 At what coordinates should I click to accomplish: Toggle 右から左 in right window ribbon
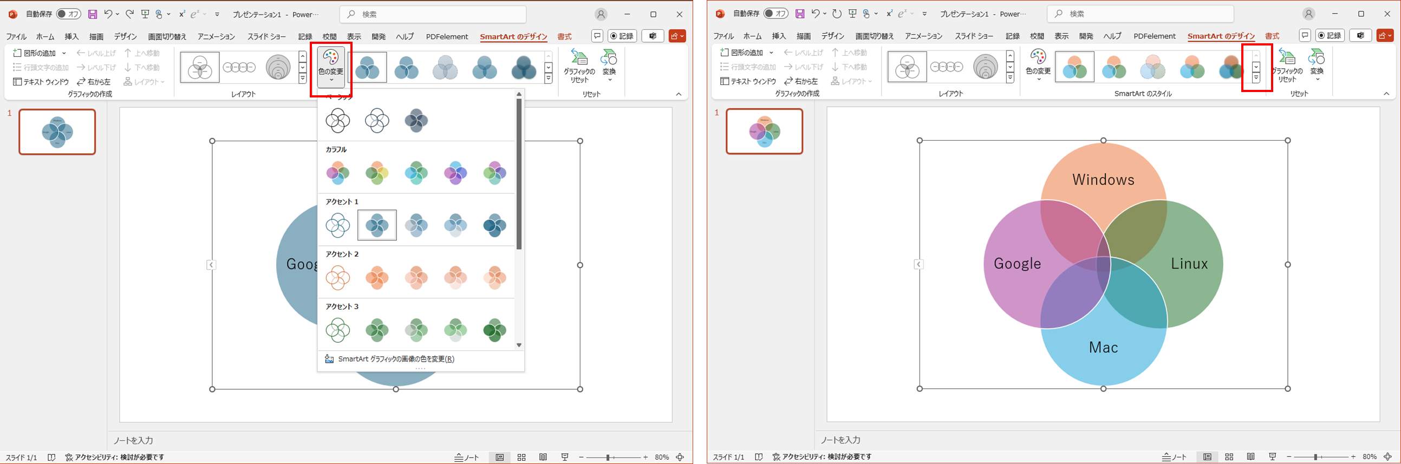(801, 81)
